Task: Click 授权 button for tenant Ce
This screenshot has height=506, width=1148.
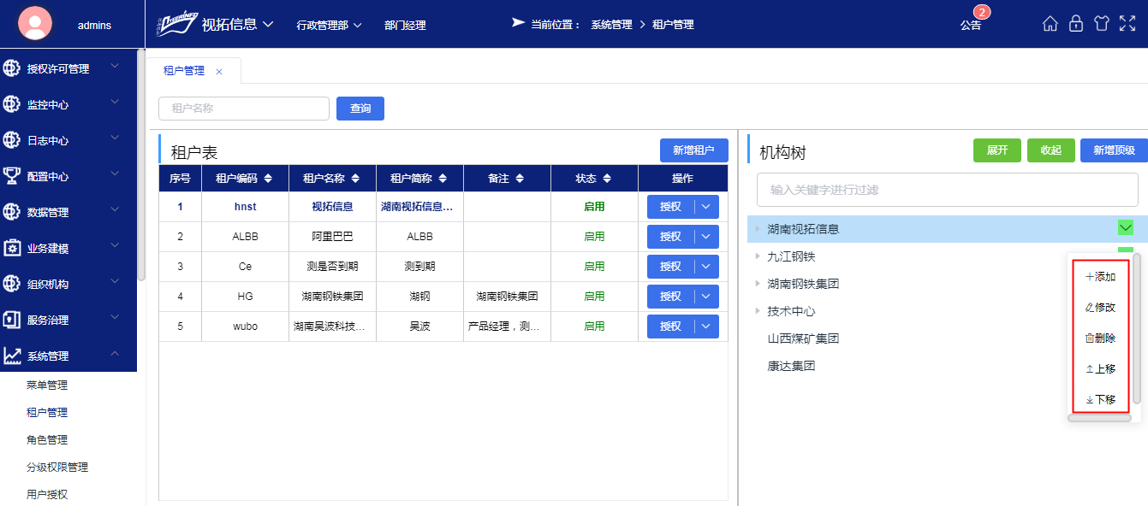Action: click(670, 267)
